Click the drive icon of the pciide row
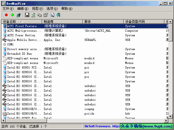174x130 pixels. [5, 113]
